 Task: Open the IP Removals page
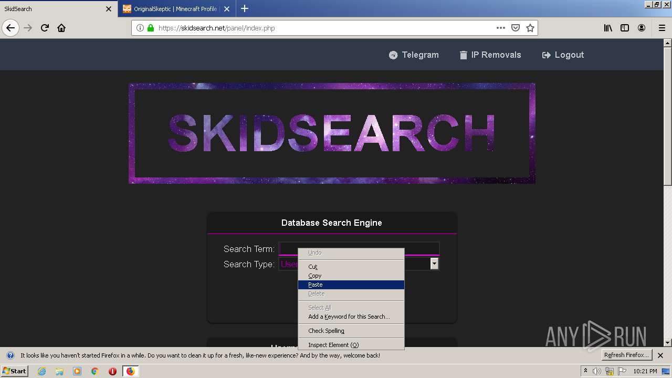(490, 55)
